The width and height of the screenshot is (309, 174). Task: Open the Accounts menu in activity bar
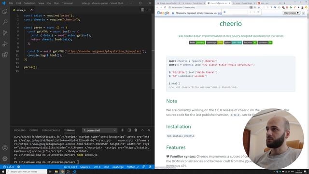[5, 148]
